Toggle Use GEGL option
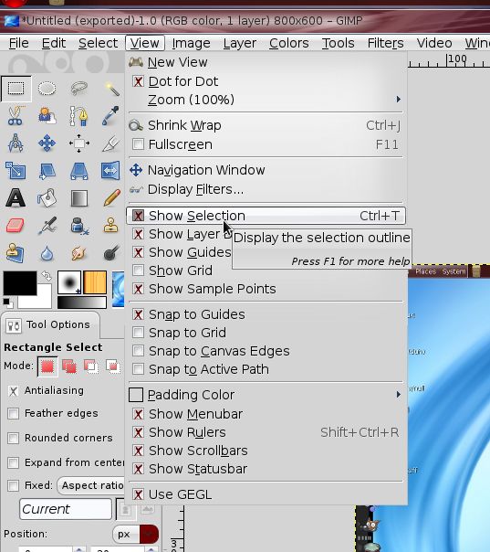The image size is (490, 552). pyautogui.click(x=266, y=494)
